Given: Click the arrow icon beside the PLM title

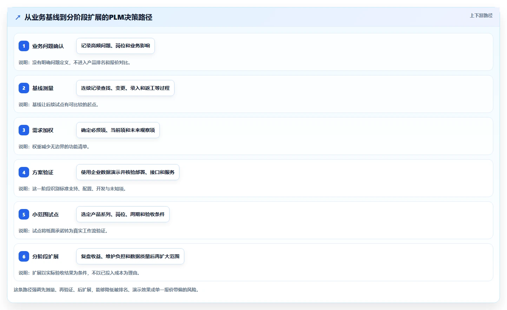Looking at the screenshot, I should (18, 17).
